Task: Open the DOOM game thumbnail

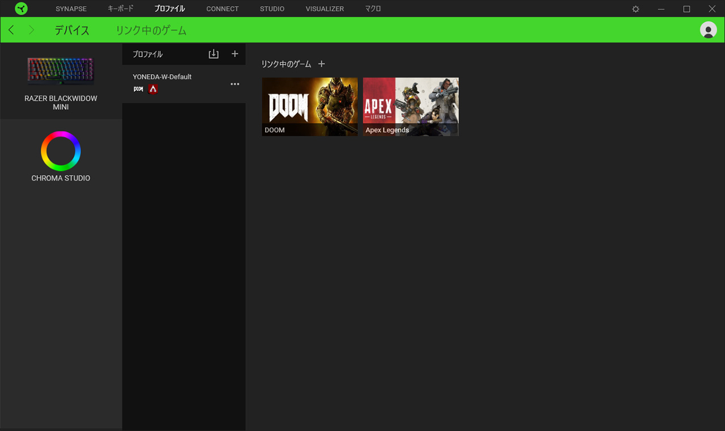Action: pyautogui.click(x=310, y=106)
